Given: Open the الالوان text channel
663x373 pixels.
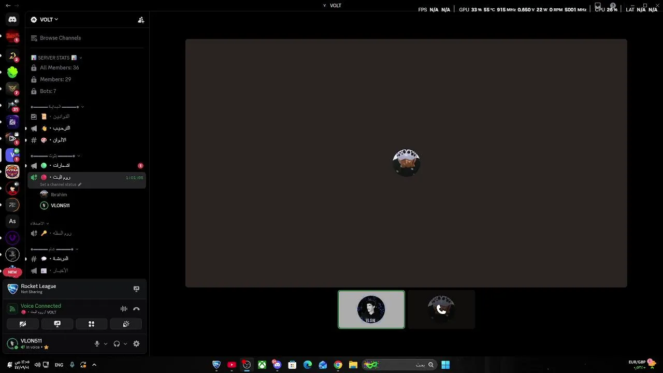Looking at the screenshot, I should [87, 140].
